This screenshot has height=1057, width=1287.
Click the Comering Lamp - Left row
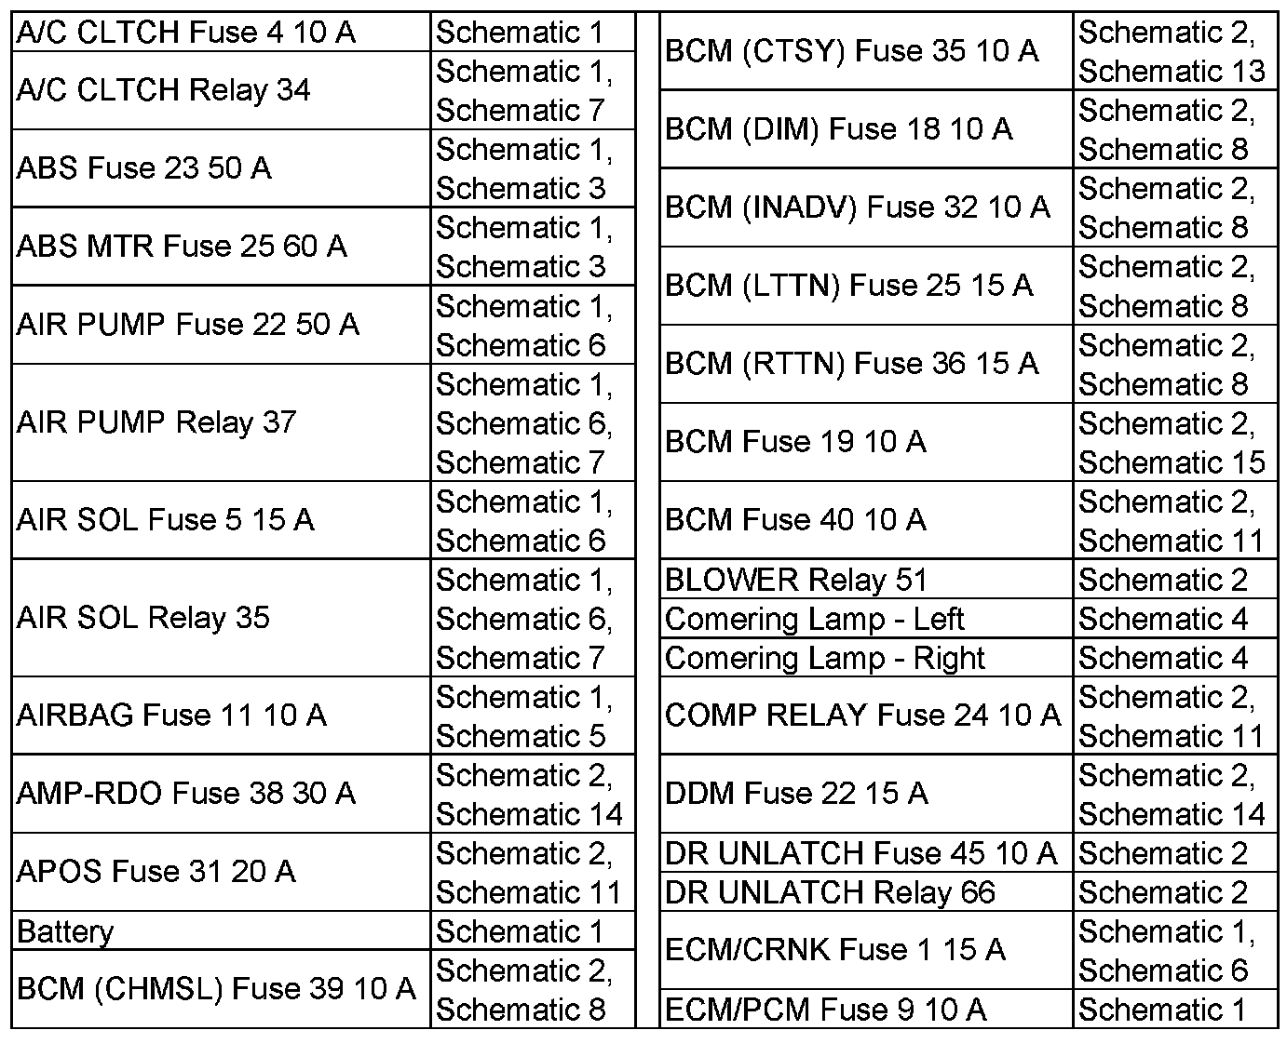[814, 620]
